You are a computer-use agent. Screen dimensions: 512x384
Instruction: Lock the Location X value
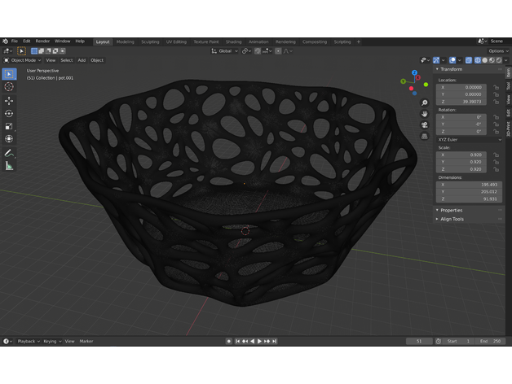point(496,87)
